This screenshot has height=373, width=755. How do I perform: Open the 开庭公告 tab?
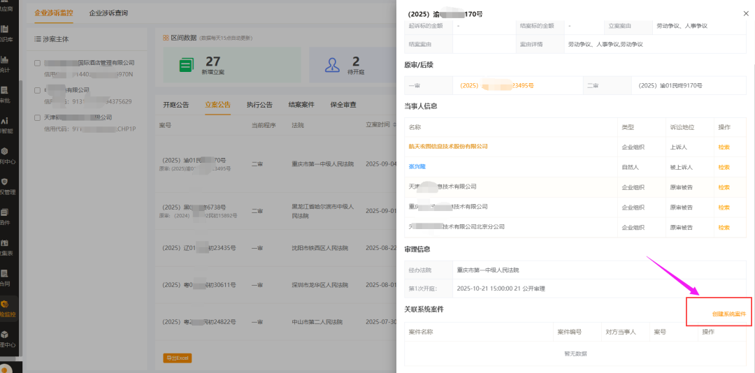point(175,105)
